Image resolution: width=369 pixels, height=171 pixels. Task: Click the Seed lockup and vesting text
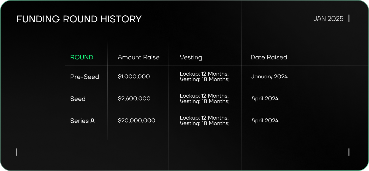205,98
